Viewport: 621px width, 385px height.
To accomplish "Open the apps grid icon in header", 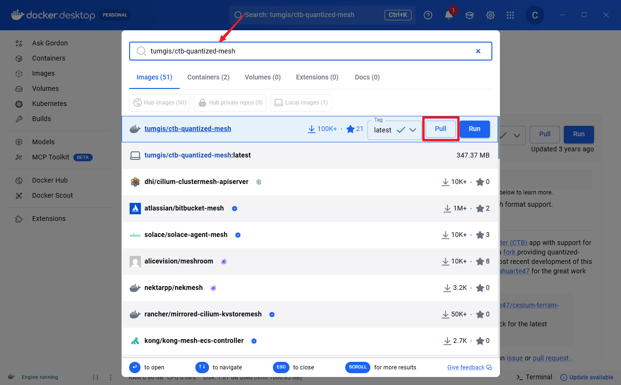I will (x=510, y=15).
